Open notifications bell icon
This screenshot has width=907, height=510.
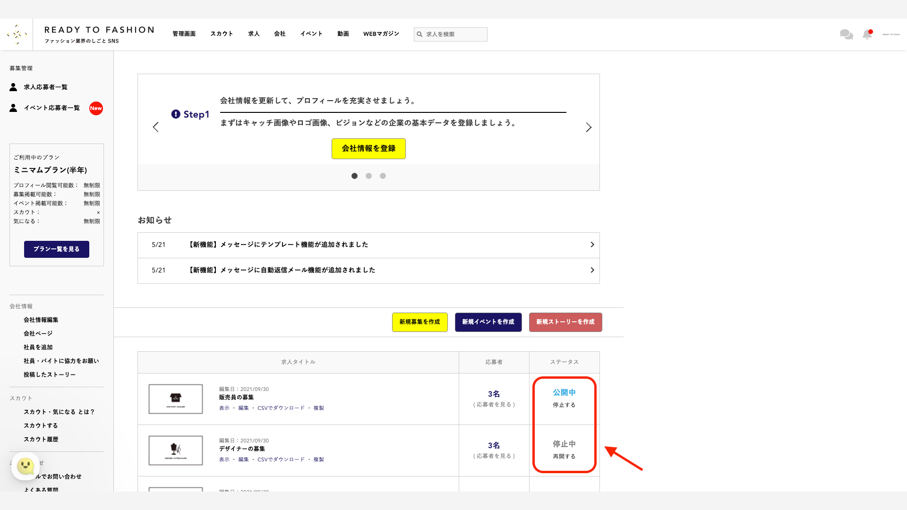point(867,34)
